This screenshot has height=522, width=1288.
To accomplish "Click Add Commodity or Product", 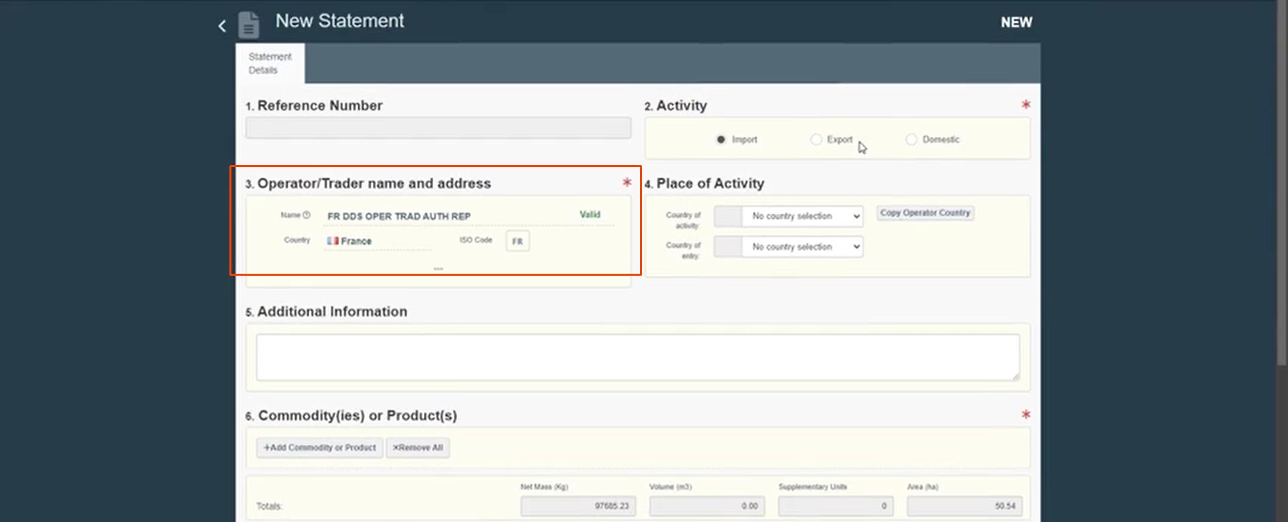I will pyautogui.click(x=319, y=448).
